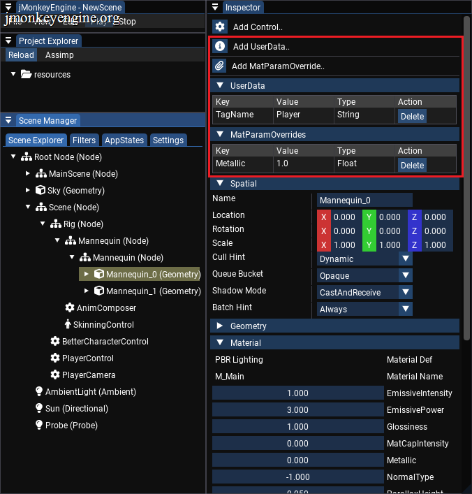Viewport: 472px width, 494px height.
Task: Open the Project Explorer panel menu icon
Action: (8, 41)
